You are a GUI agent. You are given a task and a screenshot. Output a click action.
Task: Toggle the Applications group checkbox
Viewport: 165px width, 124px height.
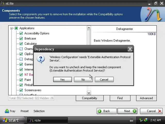(16, 28)
